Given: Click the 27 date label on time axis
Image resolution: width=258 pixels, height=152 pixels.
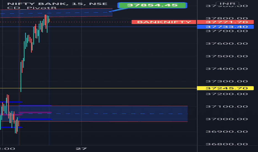Looking at the screenshot, I should (81, 149).
